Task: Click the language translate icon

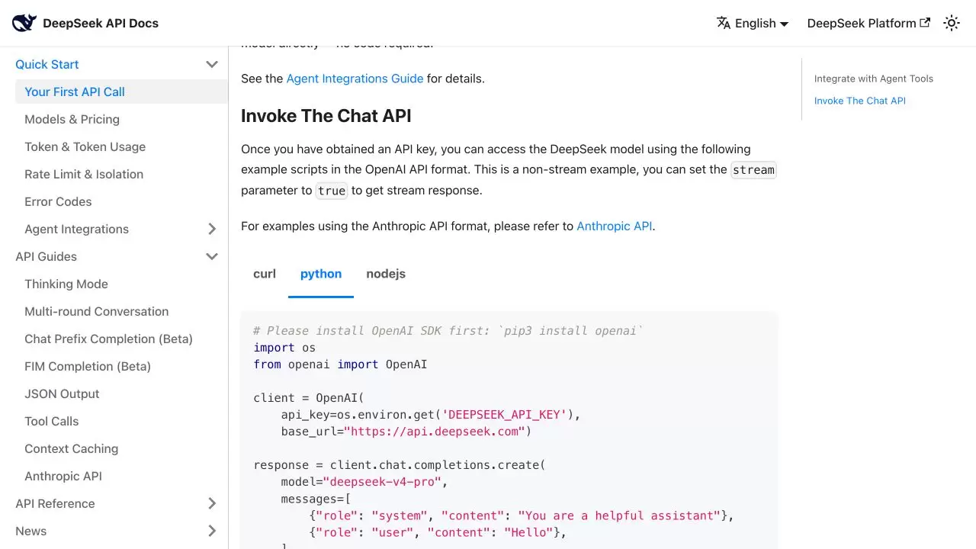Action: [724, 23]
